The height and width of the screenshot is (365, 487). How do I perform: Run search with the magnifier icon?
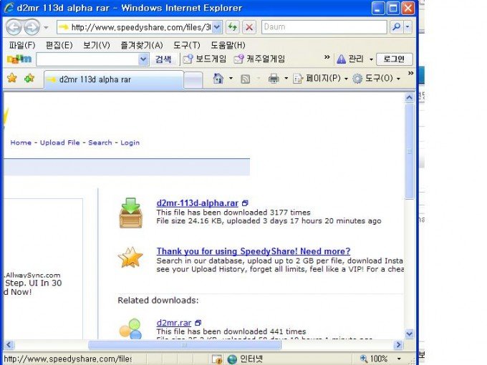(396, 27)
